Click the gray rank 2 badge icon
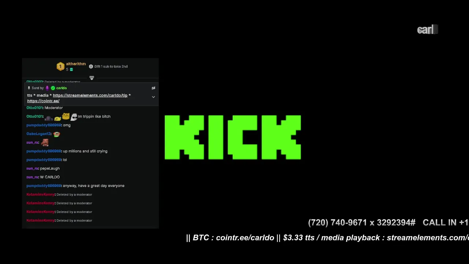Screen dimensions: 469x264 (x=91, y=66)
